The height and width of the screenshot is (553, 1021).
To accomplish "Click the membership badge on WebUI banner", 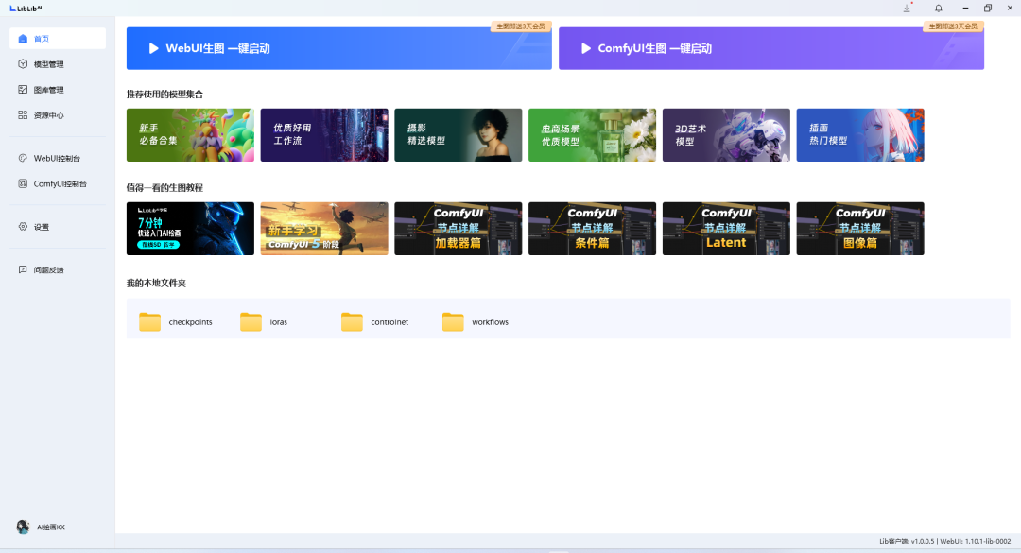I will (521, 26).
